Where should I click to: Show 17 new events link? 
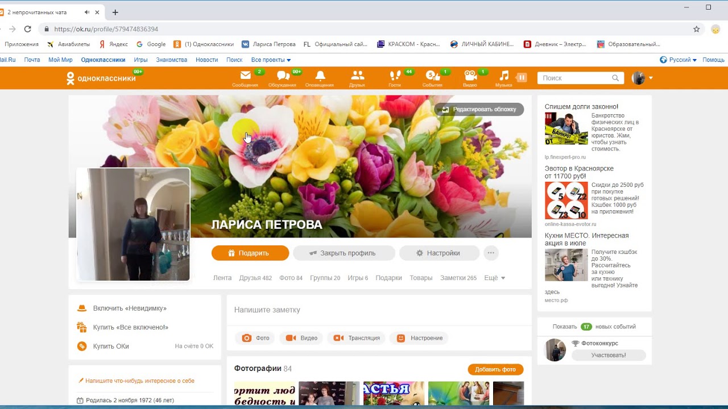[594, 327]
